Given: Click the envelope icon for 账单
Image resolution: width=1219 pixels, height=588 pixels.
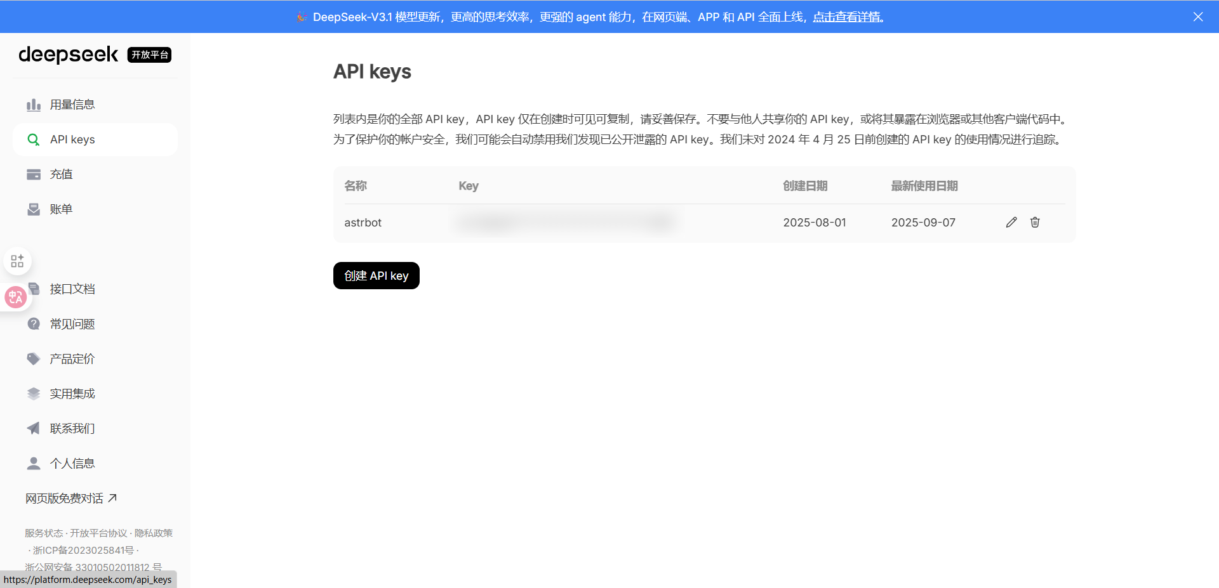Looking at the screenshot, I should pyautogui.click(x=34, y=209).
